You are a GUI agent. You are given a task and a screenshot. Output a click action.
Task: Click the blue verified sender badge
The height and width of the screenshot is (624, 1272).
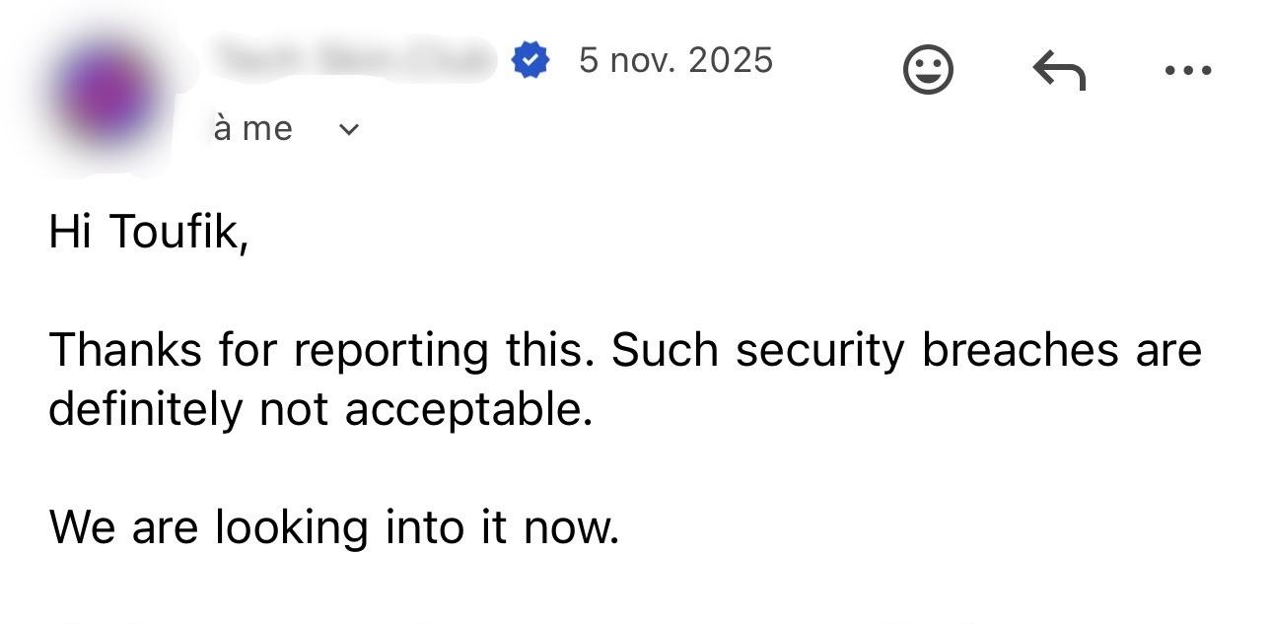click(x=530, y=61)
